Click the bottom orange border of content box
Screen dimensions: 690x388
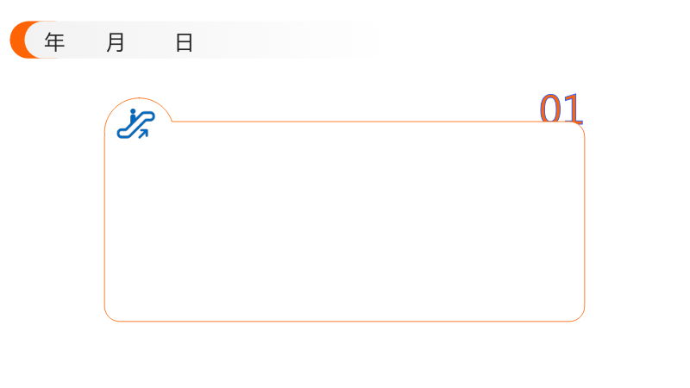344,321
